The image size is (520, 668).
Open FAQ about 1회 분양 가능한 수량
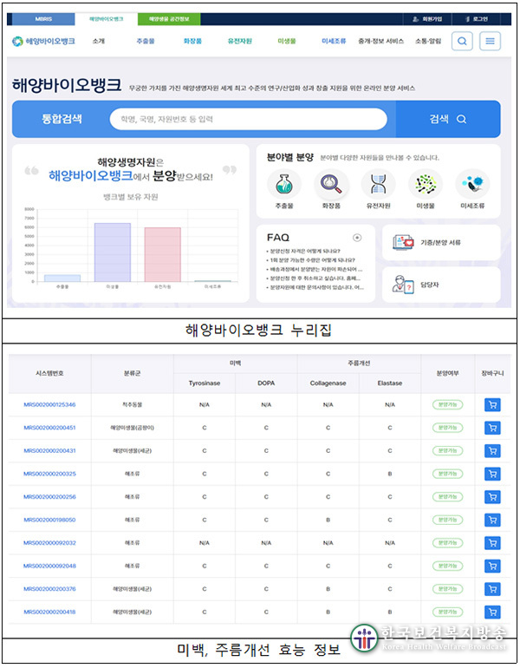312,260
